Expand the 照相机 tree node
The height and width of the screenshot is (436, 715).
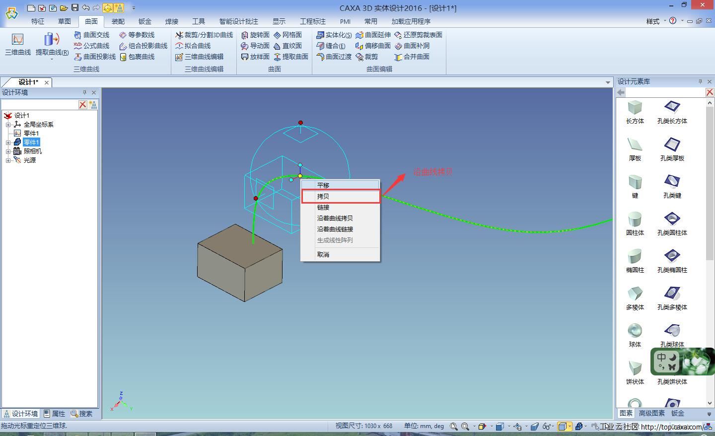pos(8,151)
